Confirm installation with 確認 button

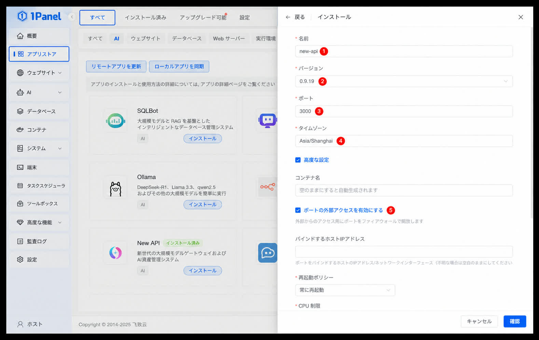[x=515, y=321]
